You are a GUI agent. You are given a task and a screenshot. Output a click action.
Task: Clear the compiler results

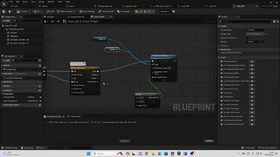209,141
